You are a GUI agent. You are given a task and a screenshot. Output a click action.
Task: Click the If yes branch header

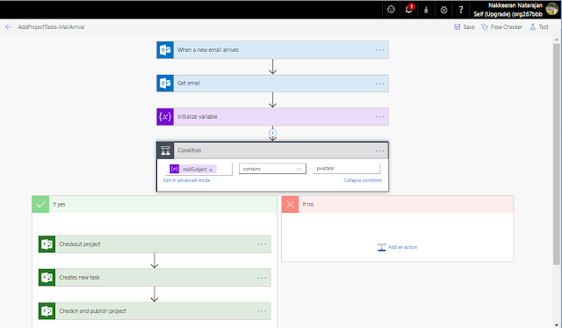click(x=155, y=204)
